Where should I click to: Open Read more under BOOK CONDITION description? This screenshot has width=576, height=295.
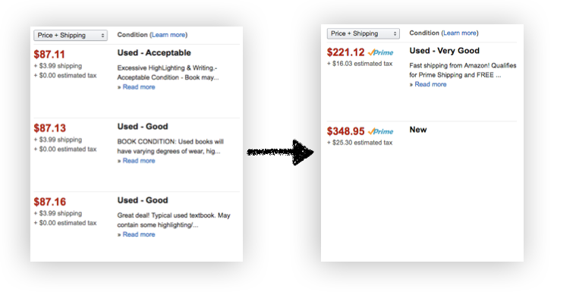coord(139,161)
